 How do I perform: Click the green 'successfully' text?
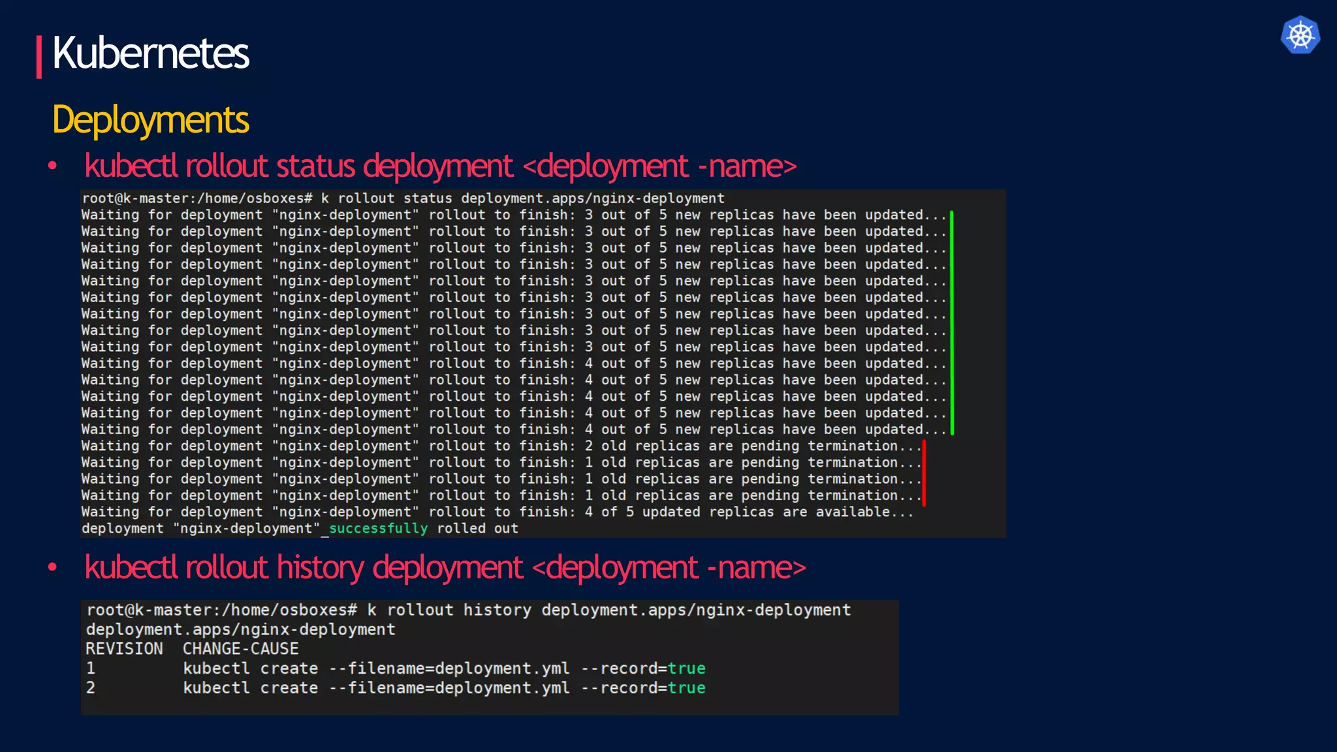pyautogui.click(x=378, y=528)
